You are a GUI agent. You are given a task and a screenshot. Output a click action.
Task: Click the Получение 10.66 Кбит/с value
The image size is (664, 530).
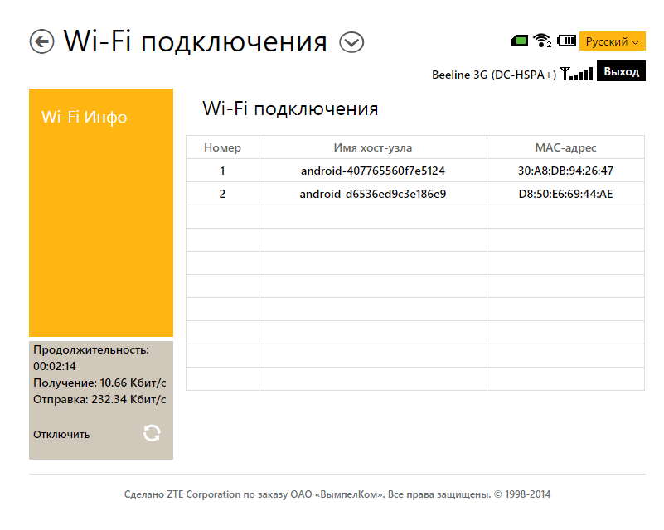click(99, 383)
